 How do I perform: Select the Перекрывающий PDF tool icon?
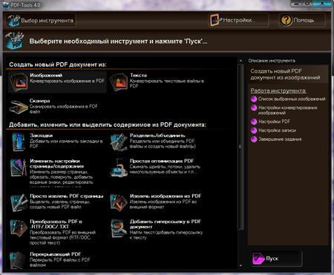click(18, 260)
